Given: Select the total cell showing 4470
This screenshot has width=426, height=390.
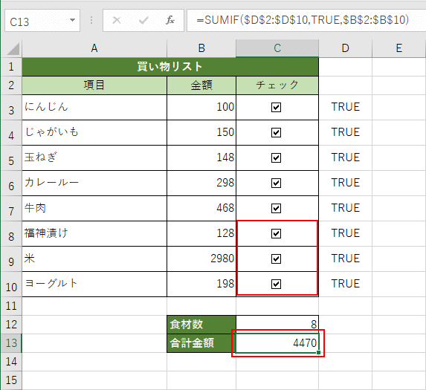Looking at the screenshot, I should [277, 343].
